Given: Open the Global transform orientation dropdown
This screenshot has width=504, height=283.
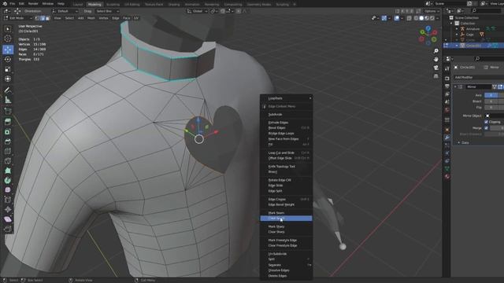Looking at the screenshot, I should coord(197,11).
